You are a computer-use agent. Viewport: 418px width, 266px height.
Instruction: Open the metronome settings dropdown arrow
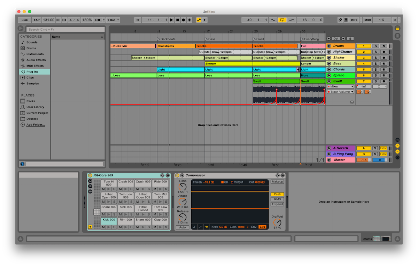104,20
